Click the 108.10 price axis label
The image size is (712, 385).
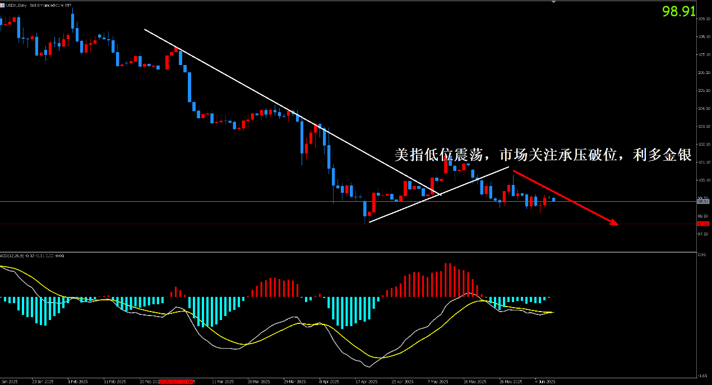coord(704,36)
